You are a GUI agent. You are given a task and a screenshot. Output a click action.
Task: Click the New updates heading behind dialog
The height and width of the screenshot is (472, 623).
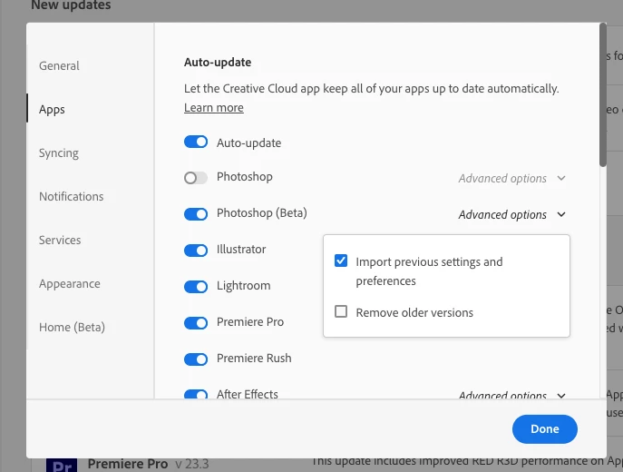click(71, 5)
